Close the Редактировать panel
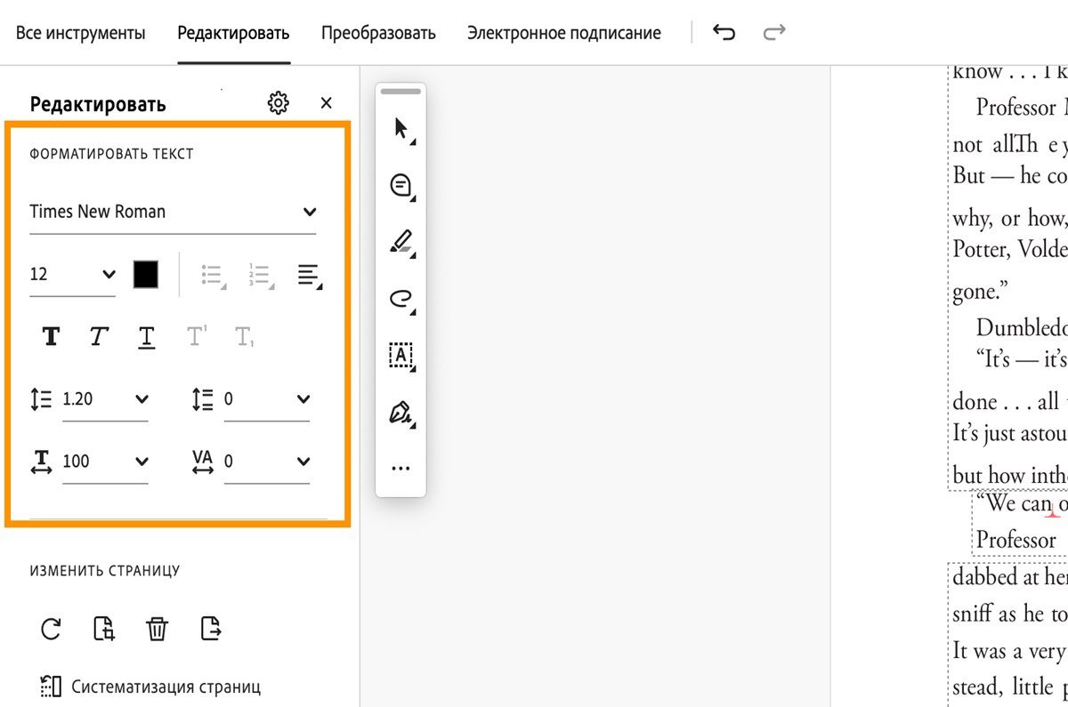This screenshot has height=707, width=1068. coord(326,103)
